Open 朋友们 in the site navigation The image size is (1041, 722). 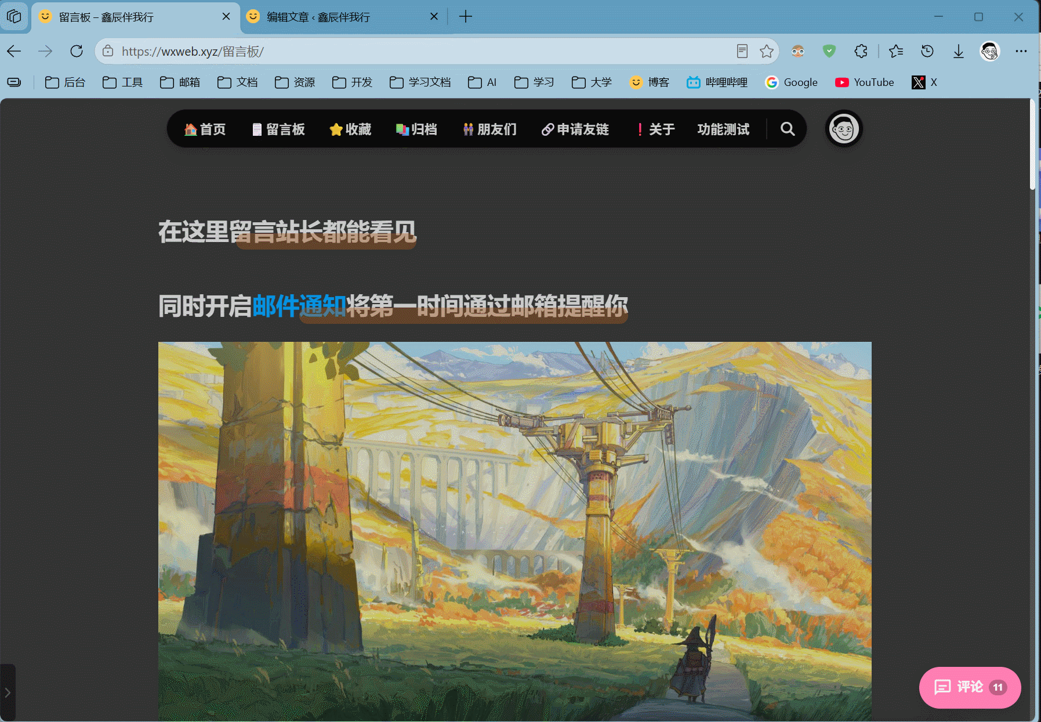pyautogui.click(x=490, y=129)
